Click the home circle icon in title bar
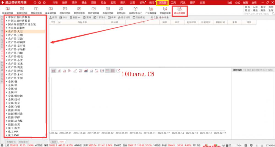 click(x=35, y=3)
